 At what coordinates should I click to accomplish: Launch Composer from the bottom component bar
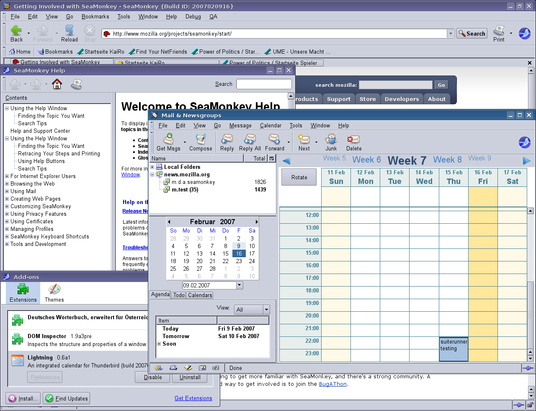(188, 367)
